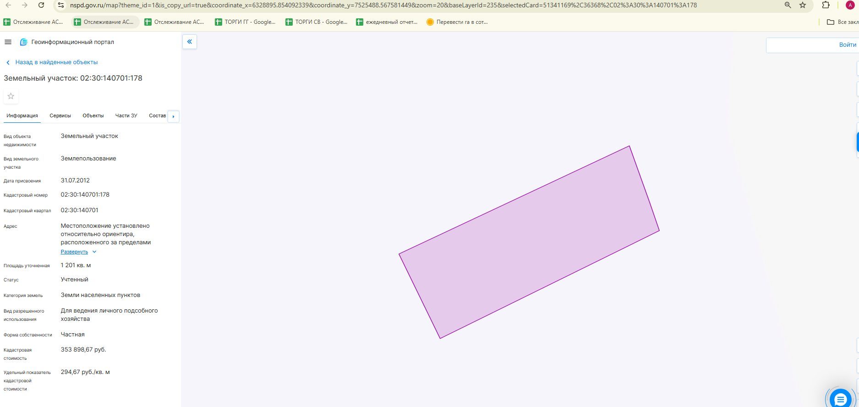Open the Chrome profile avatar
The height and width of the screenshot is (407, 859).
click(850, 5)
